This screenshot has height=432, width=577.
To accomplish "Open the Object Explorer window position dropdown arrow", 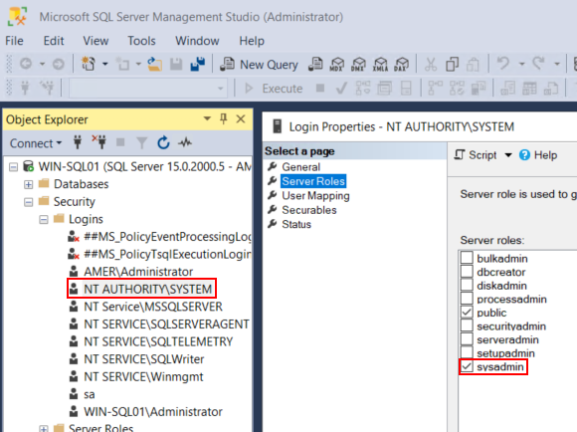I will tap(207, 119).
